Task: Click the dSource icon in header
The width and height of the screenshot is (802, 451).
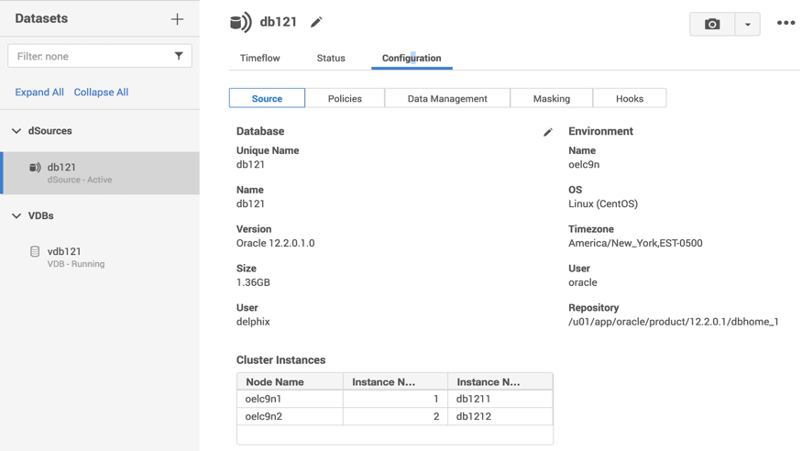Action: coord(240,22)
